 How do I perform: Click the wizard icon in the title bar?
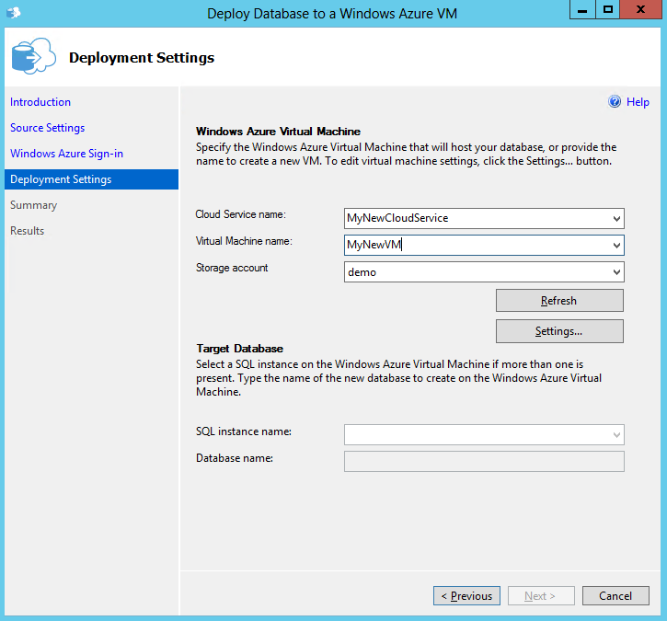click(x=13, y=14)
